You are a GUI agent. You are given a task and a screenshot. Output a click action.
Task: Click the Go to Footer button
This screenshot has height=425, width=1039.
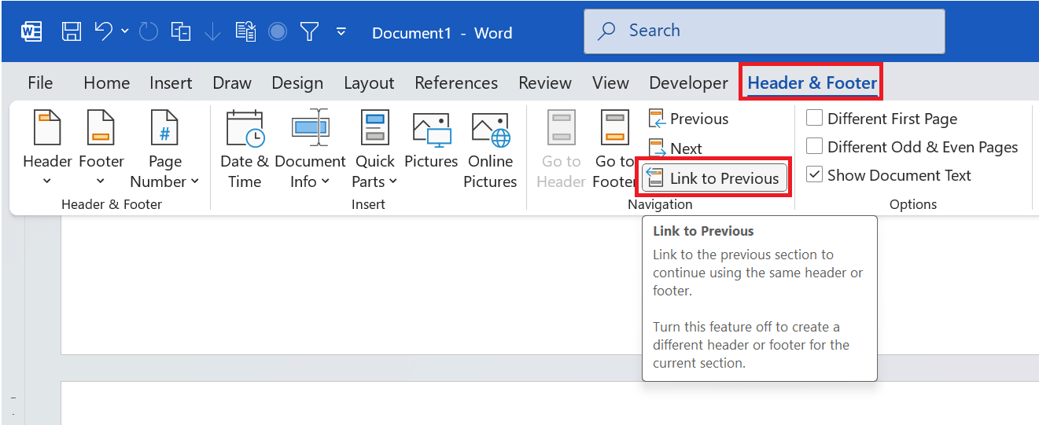(x=615, y=149)
